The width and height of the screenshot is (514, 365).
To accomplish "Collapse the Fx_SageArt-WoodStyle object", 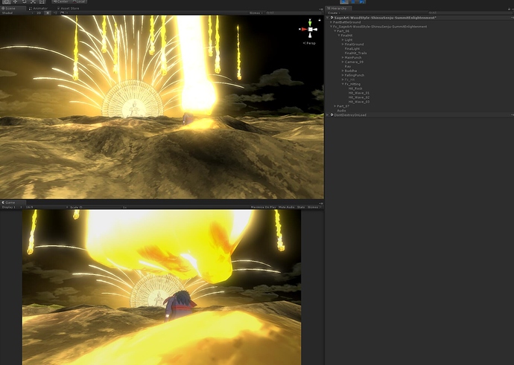I will [x=331, y=27].
